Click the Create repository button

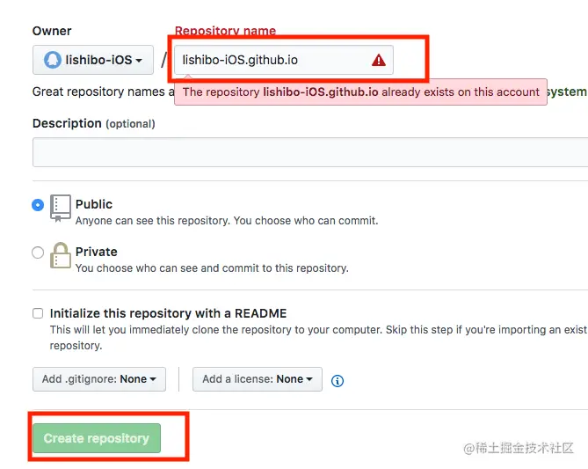(97, 438)
